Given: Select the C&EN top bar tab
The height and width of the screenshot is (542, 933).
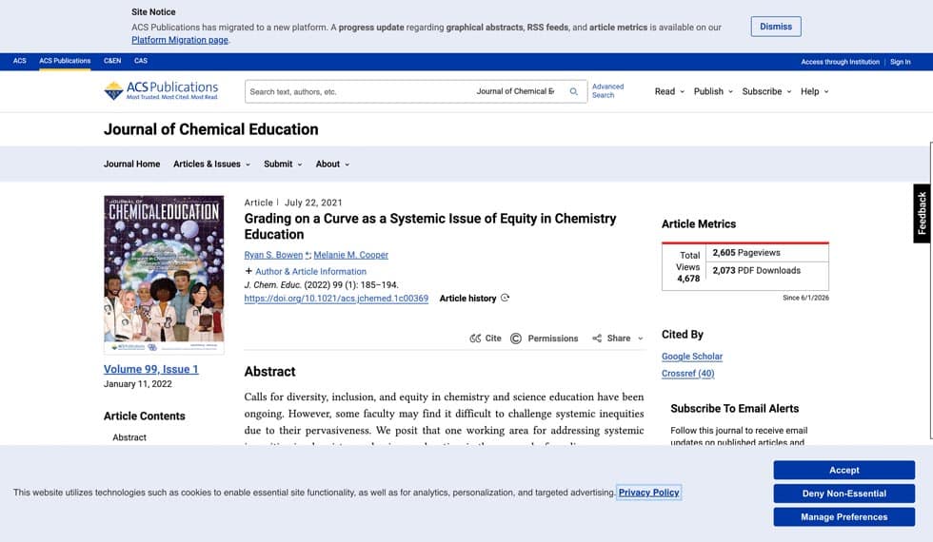Looking at the screenshot, I should (112, 61).
